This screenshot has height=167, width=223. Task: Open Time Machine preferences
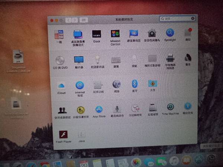coord(170,107)
